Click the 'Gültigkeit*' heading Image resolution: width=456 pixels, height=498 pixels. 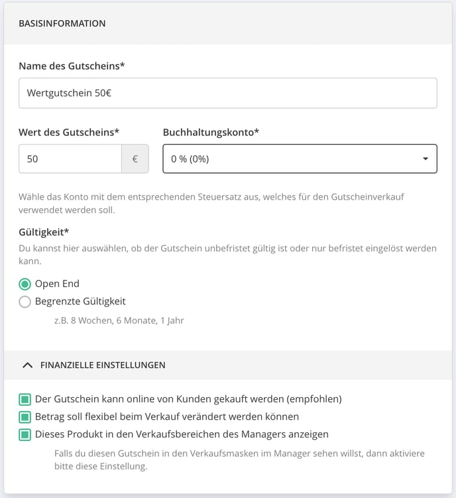pyautogui.click(x=44, y=232)
